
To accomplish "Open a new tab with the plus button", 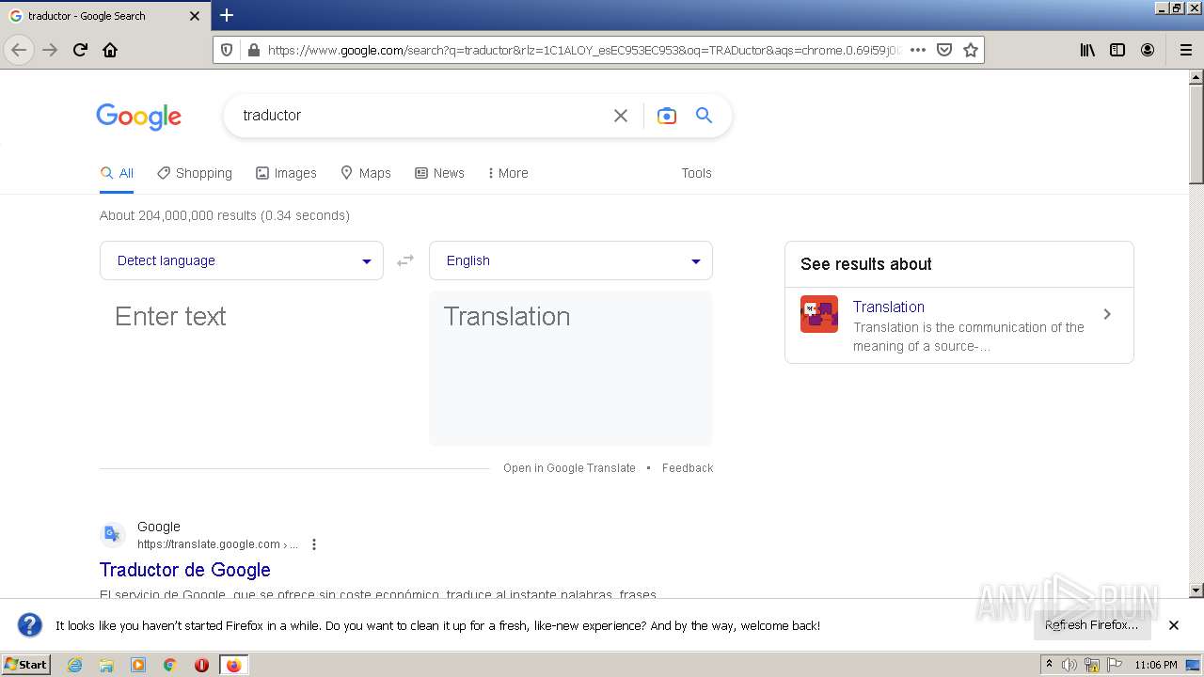I will (x=226, y=15).
